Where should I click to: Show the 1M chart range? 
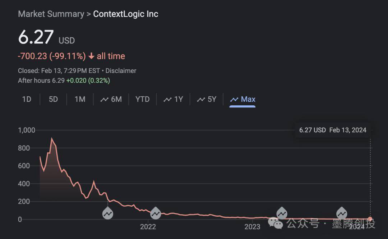point(80,99)
